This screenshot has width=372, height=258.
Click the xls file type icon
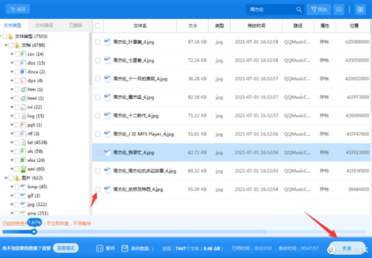pos(23,151)
